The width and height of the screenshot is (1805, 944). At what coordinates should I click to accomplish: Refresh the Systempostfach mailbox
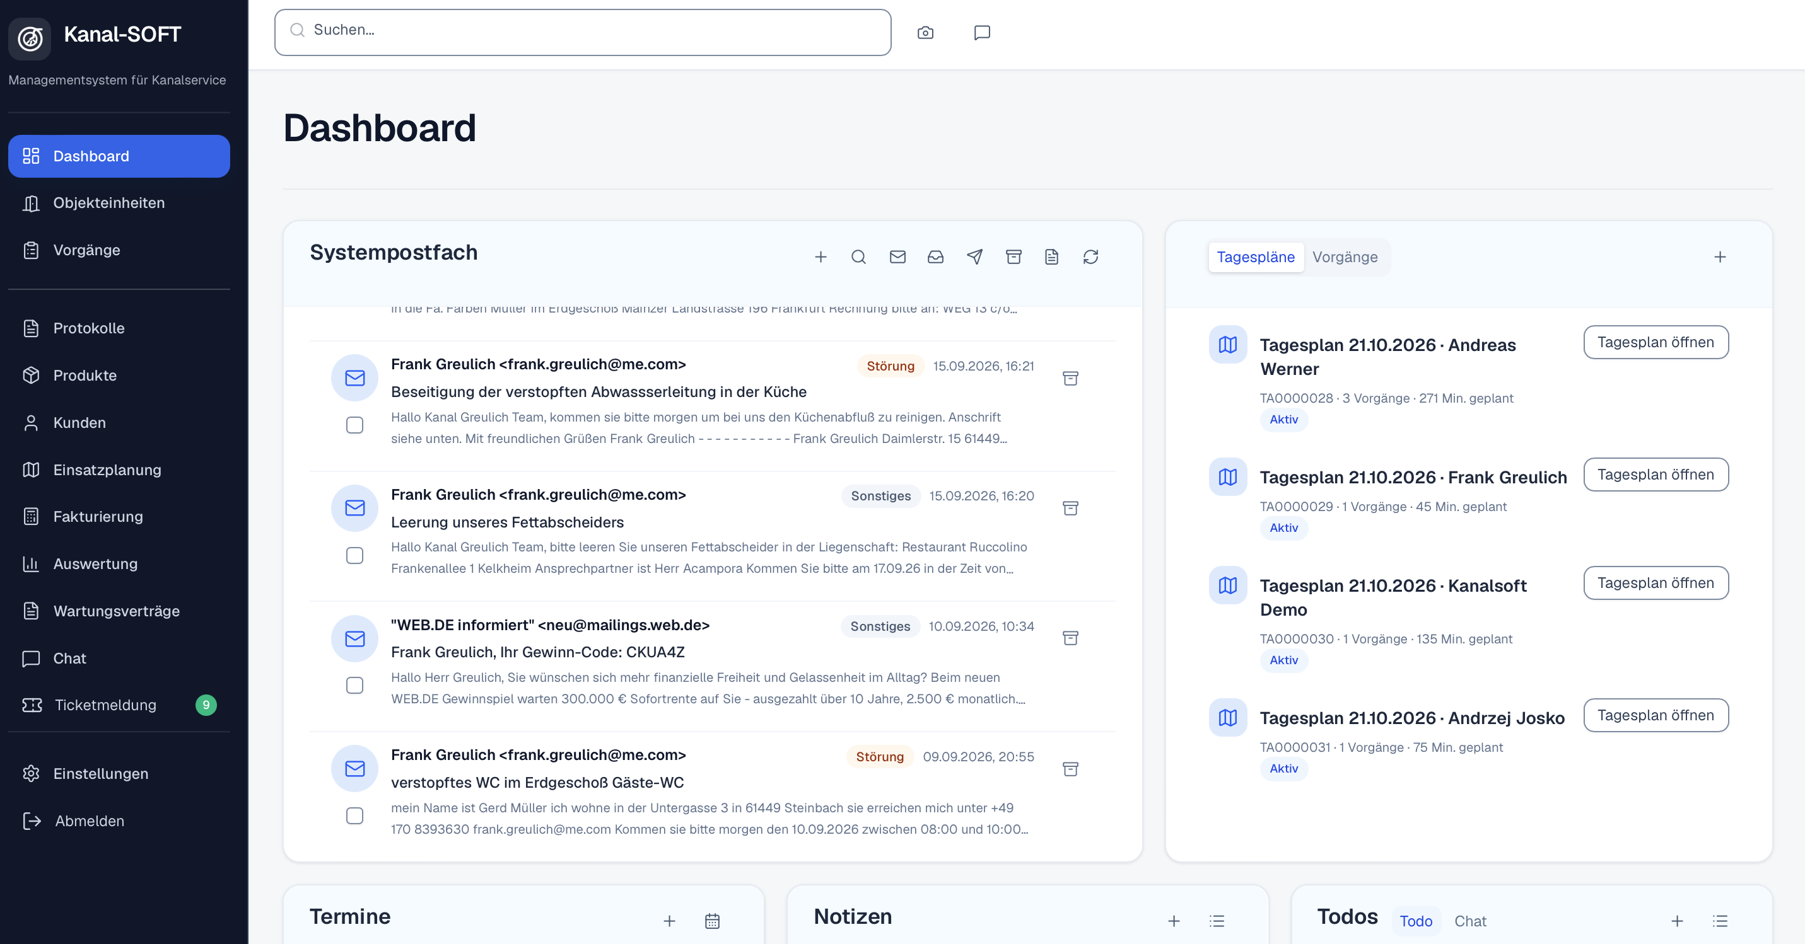(1090, 257)
